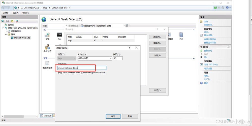Image resolution: width=252 pixels, height=126 pixels.
Task: Open the 配置编辑器 configuration editor icon
Action: point(47,64)
